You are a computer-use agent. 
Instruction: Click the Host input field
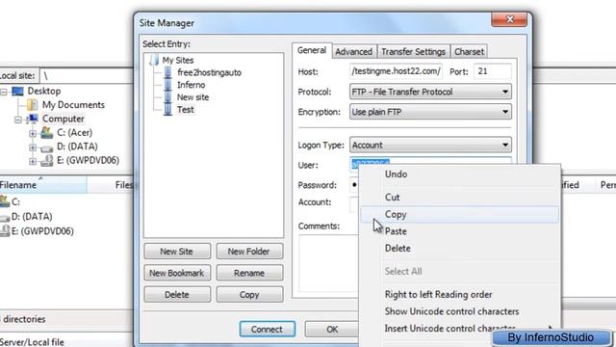coord(396,71)
